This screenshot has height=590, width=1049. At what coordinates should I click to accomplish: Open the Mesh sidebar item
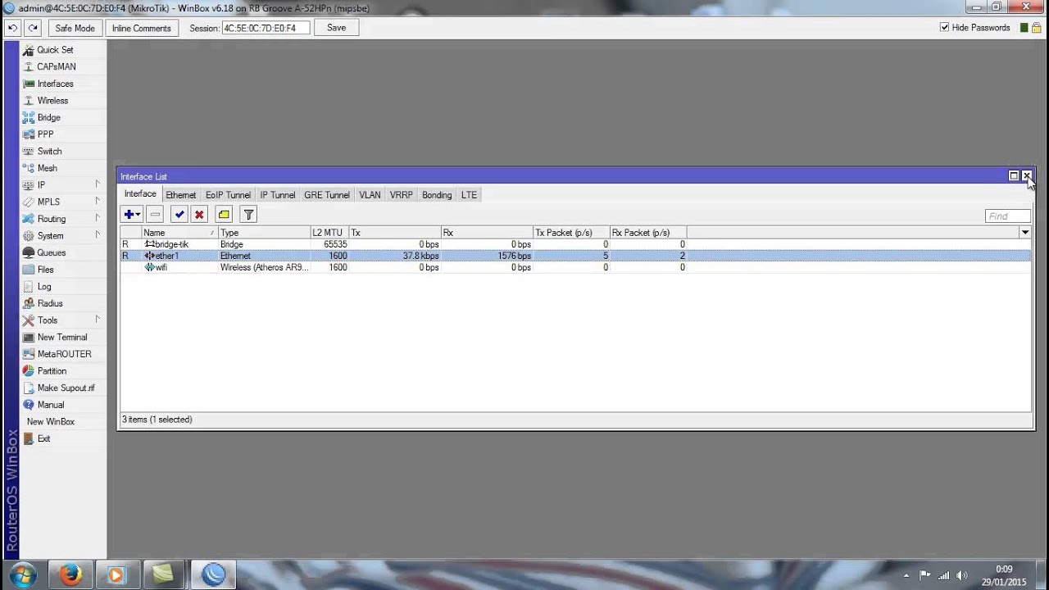click(x=47, y=168)
